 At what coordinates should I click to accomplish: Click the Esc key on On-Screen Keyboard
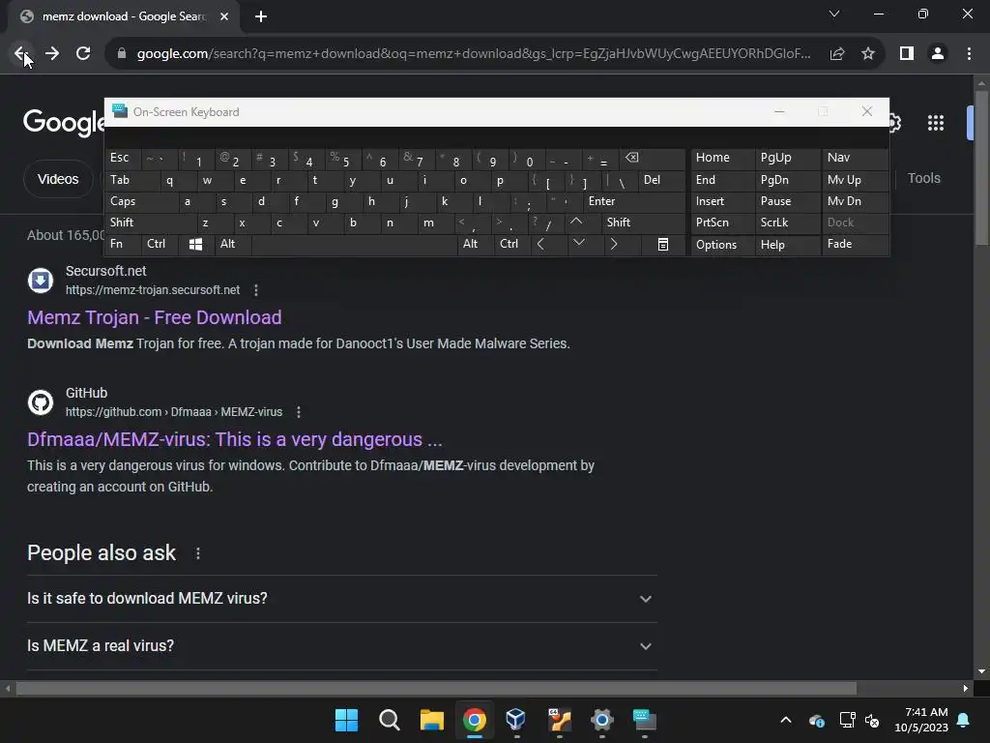(x=123, y=158)
